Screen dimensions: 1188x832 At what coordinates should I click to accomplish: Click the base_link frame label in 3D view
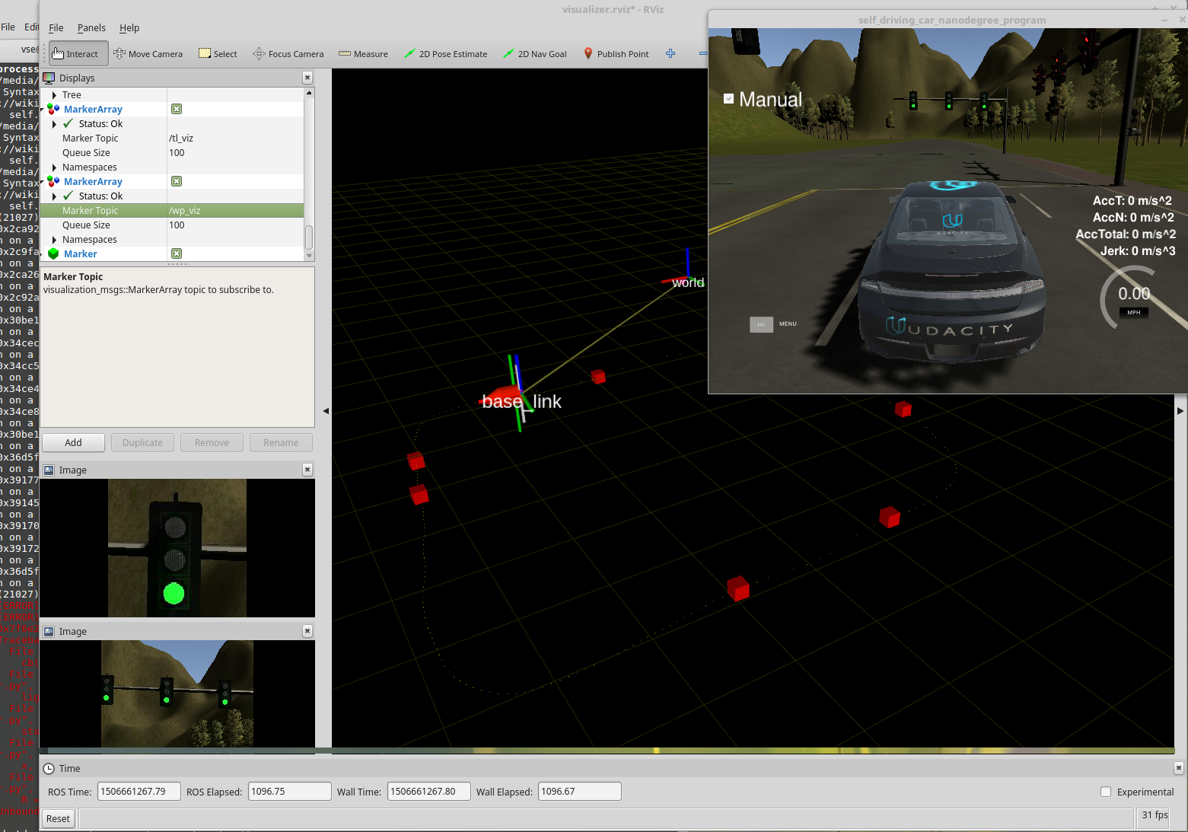coord(522,402)
